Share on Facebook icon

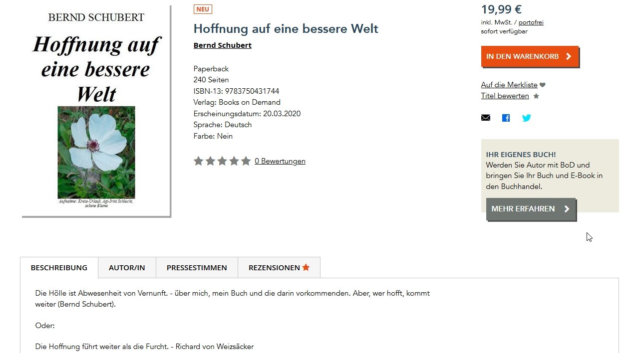[506, 118]
